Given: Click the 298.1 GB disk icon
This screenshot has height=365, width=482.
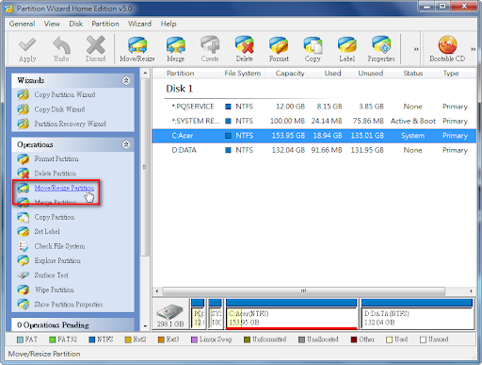Looking at the screenshot, I should (170, 315).
